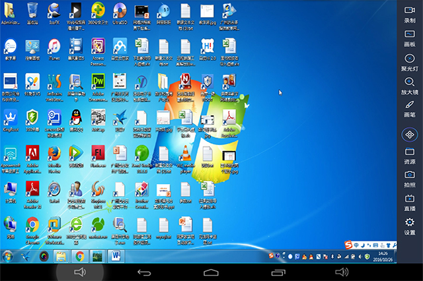Click the Sogou S input method logo
Screen dimensions: 423x281
pyautogui.click(x=349, y=245)
